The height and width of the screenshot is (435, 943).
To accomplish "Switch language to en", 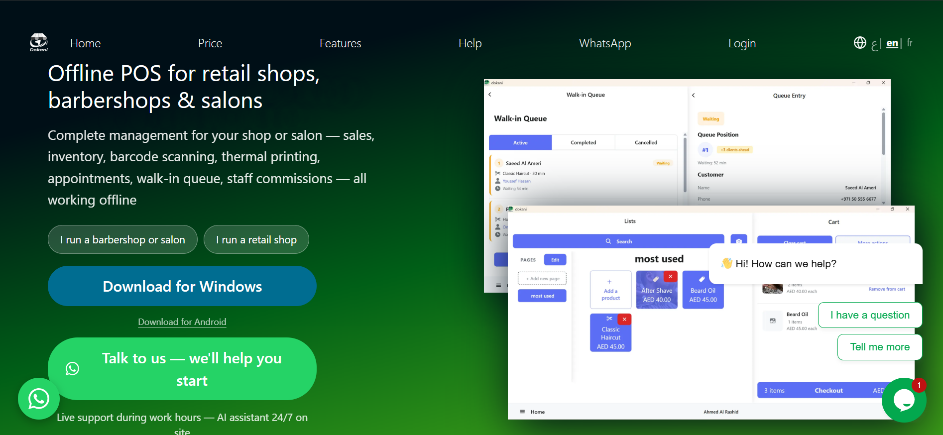I will pos(892,43).
